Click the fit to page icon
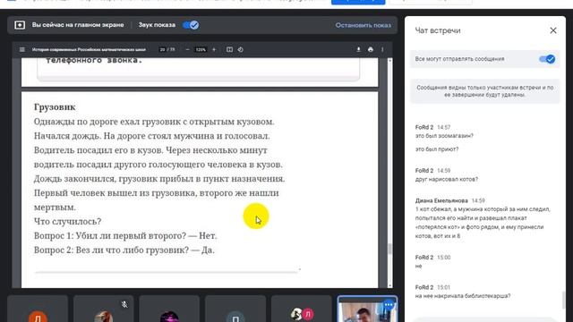The image size is (573, 322). pos(229,49)
